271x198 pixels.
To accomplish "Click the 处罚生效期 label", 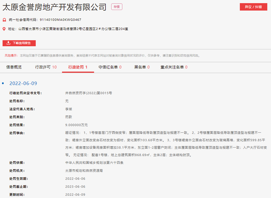I will pos(19,179).
